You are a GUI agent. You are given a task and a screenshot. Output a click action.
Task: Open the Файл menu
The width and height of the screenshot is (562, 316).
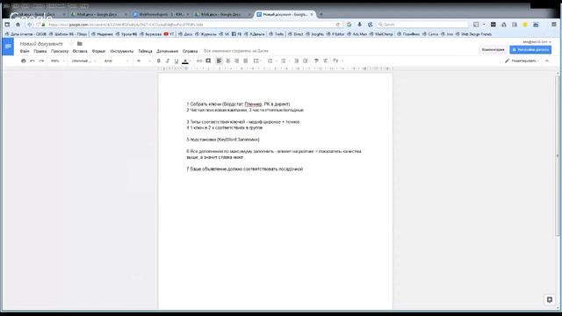click(25, 51)
